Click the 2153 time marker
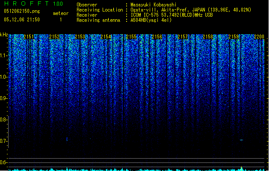 80,37
